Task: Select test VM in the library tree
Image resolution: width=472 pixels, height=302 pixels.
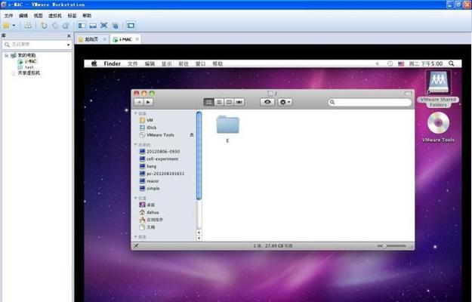Action: tap(26, 67)
